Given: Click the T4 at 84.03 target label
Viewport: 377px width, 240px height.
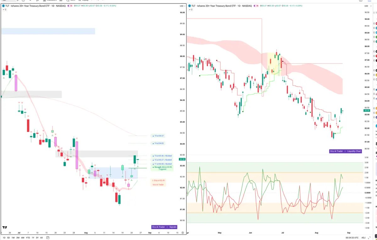Looking at the screenshot, I should [158, 143].
